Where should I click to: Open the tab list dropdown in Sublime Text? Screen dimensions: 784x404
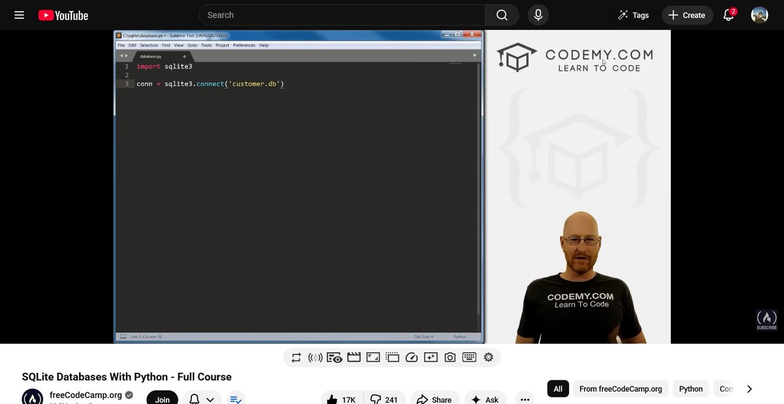475,56
